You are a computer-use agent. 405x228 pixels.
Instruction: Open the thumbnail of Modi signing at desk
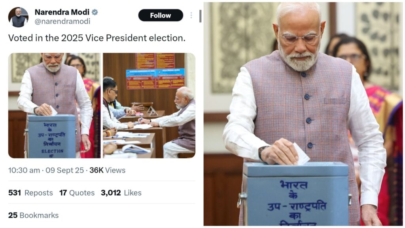point(149,105)
